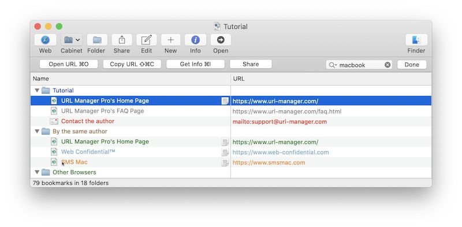Click the Share button in action bar

(251, 64)
